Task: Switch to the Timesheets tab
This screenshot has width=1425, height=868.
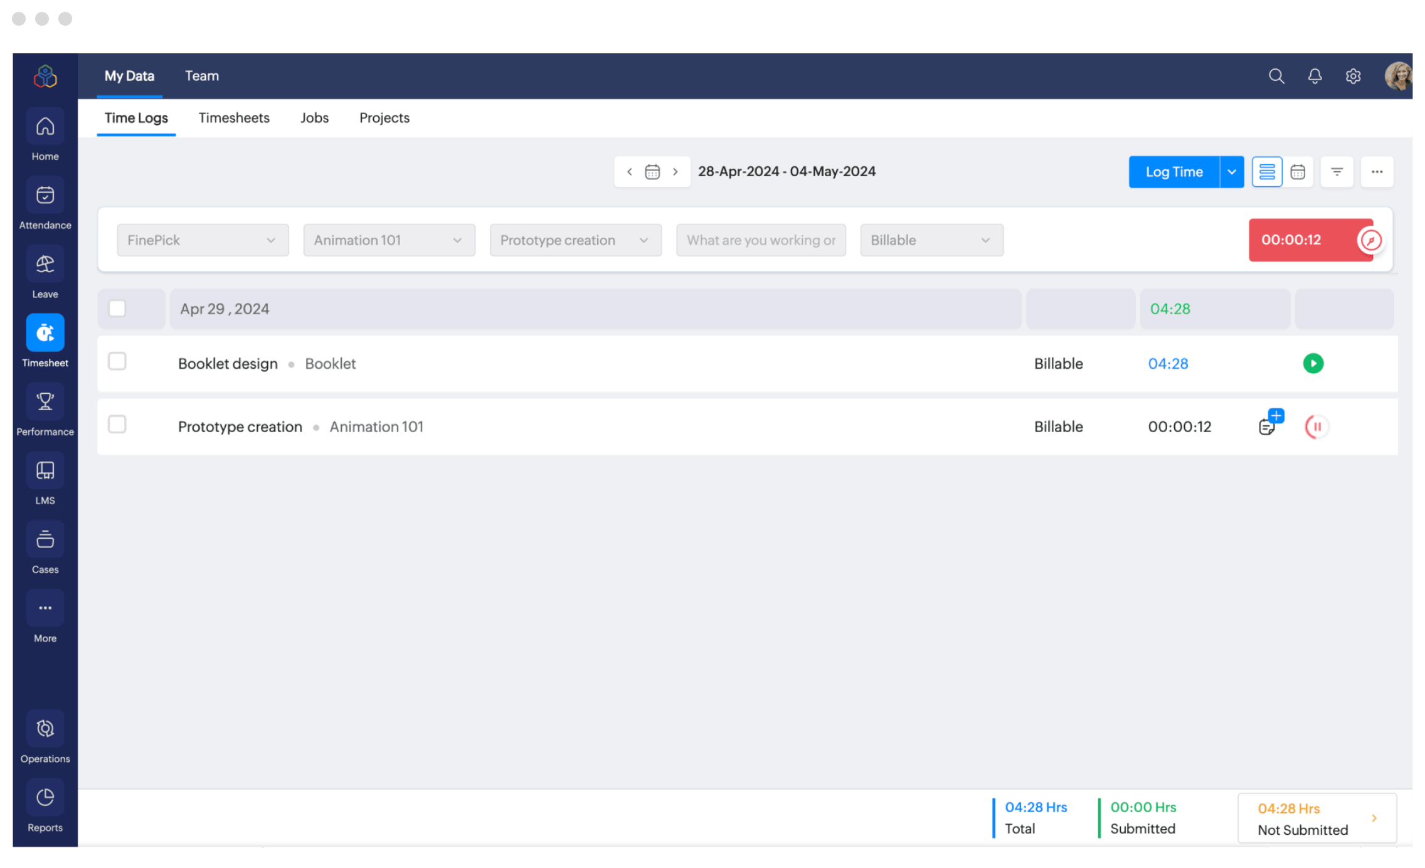Action: click(x=233, y=118)
